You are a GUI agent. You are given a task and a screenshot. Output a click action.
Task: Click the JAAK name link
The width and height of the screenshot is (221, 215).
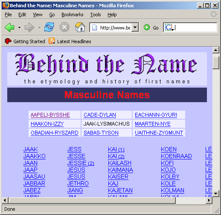pyautogui.click(x=31, y=150)
